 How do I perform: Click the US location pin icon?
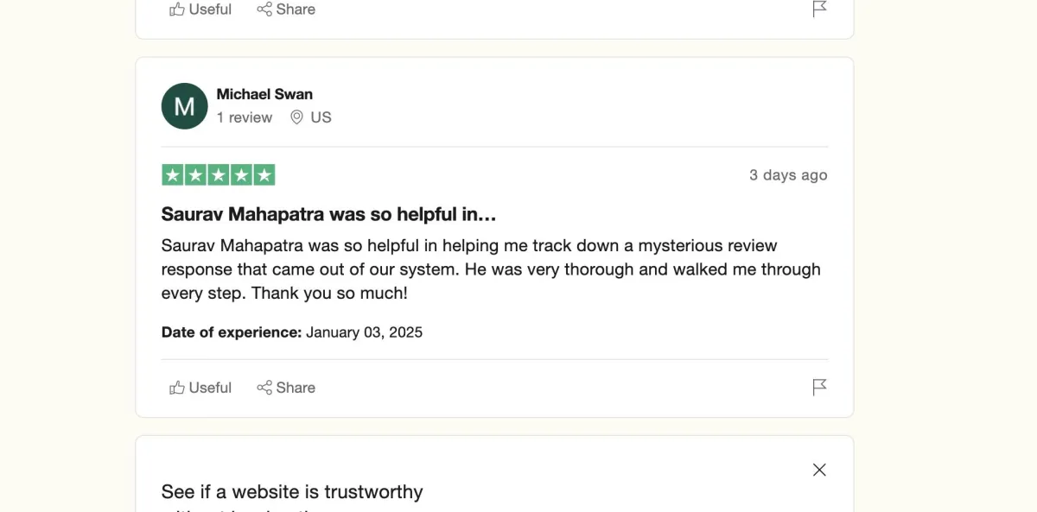[x=296, y=117]
